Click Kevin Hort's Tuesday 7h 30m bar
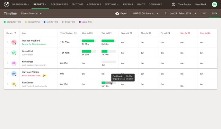This screenshot has width=221, height=129. 109,51
